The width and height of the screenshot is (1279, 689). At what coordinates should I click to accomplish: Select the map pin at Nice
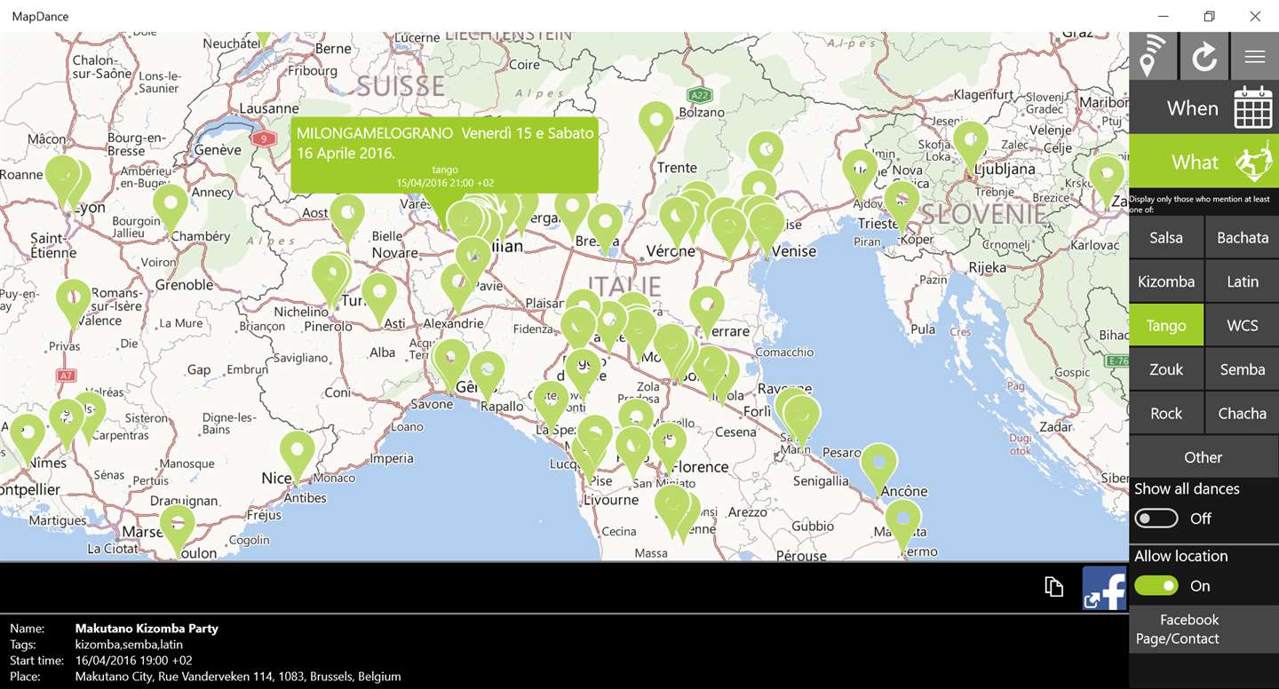[x=297, y=453]
